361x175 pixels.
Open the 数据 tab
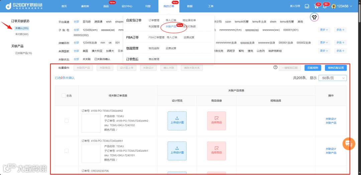click(x=190, y=6)
